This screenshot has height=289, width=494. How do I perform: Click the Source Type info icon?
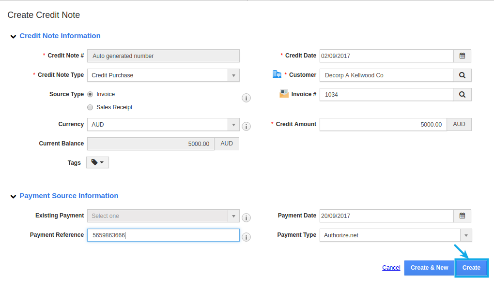click(246, 98)
